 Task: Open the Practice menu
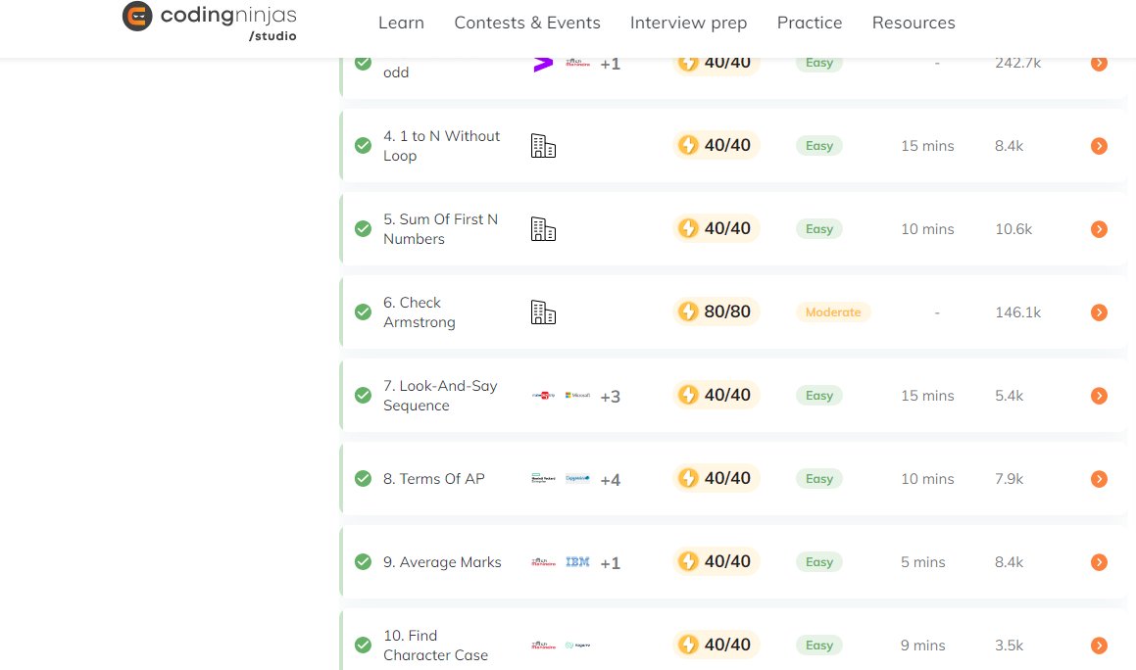click(x=810, y=24)
